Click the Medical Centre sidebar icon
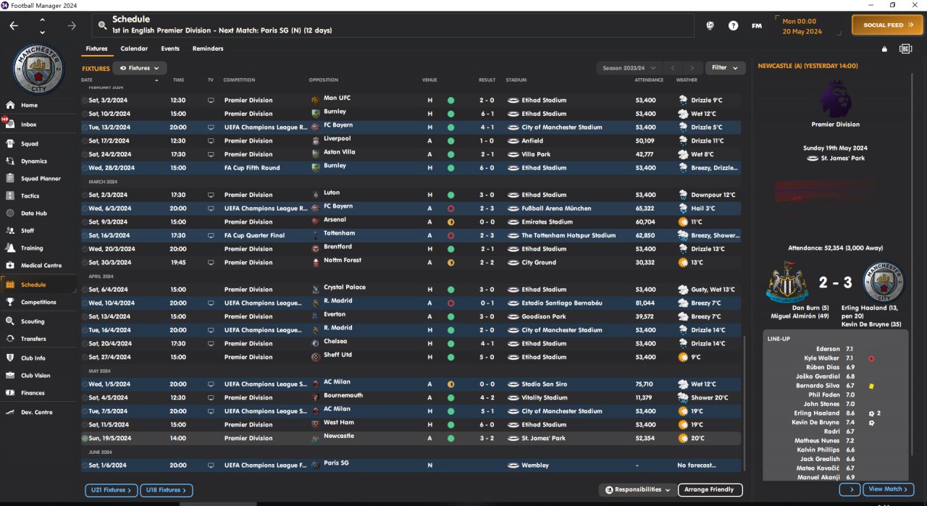This screenshot has width=927, height=506. tap(10, 266)
